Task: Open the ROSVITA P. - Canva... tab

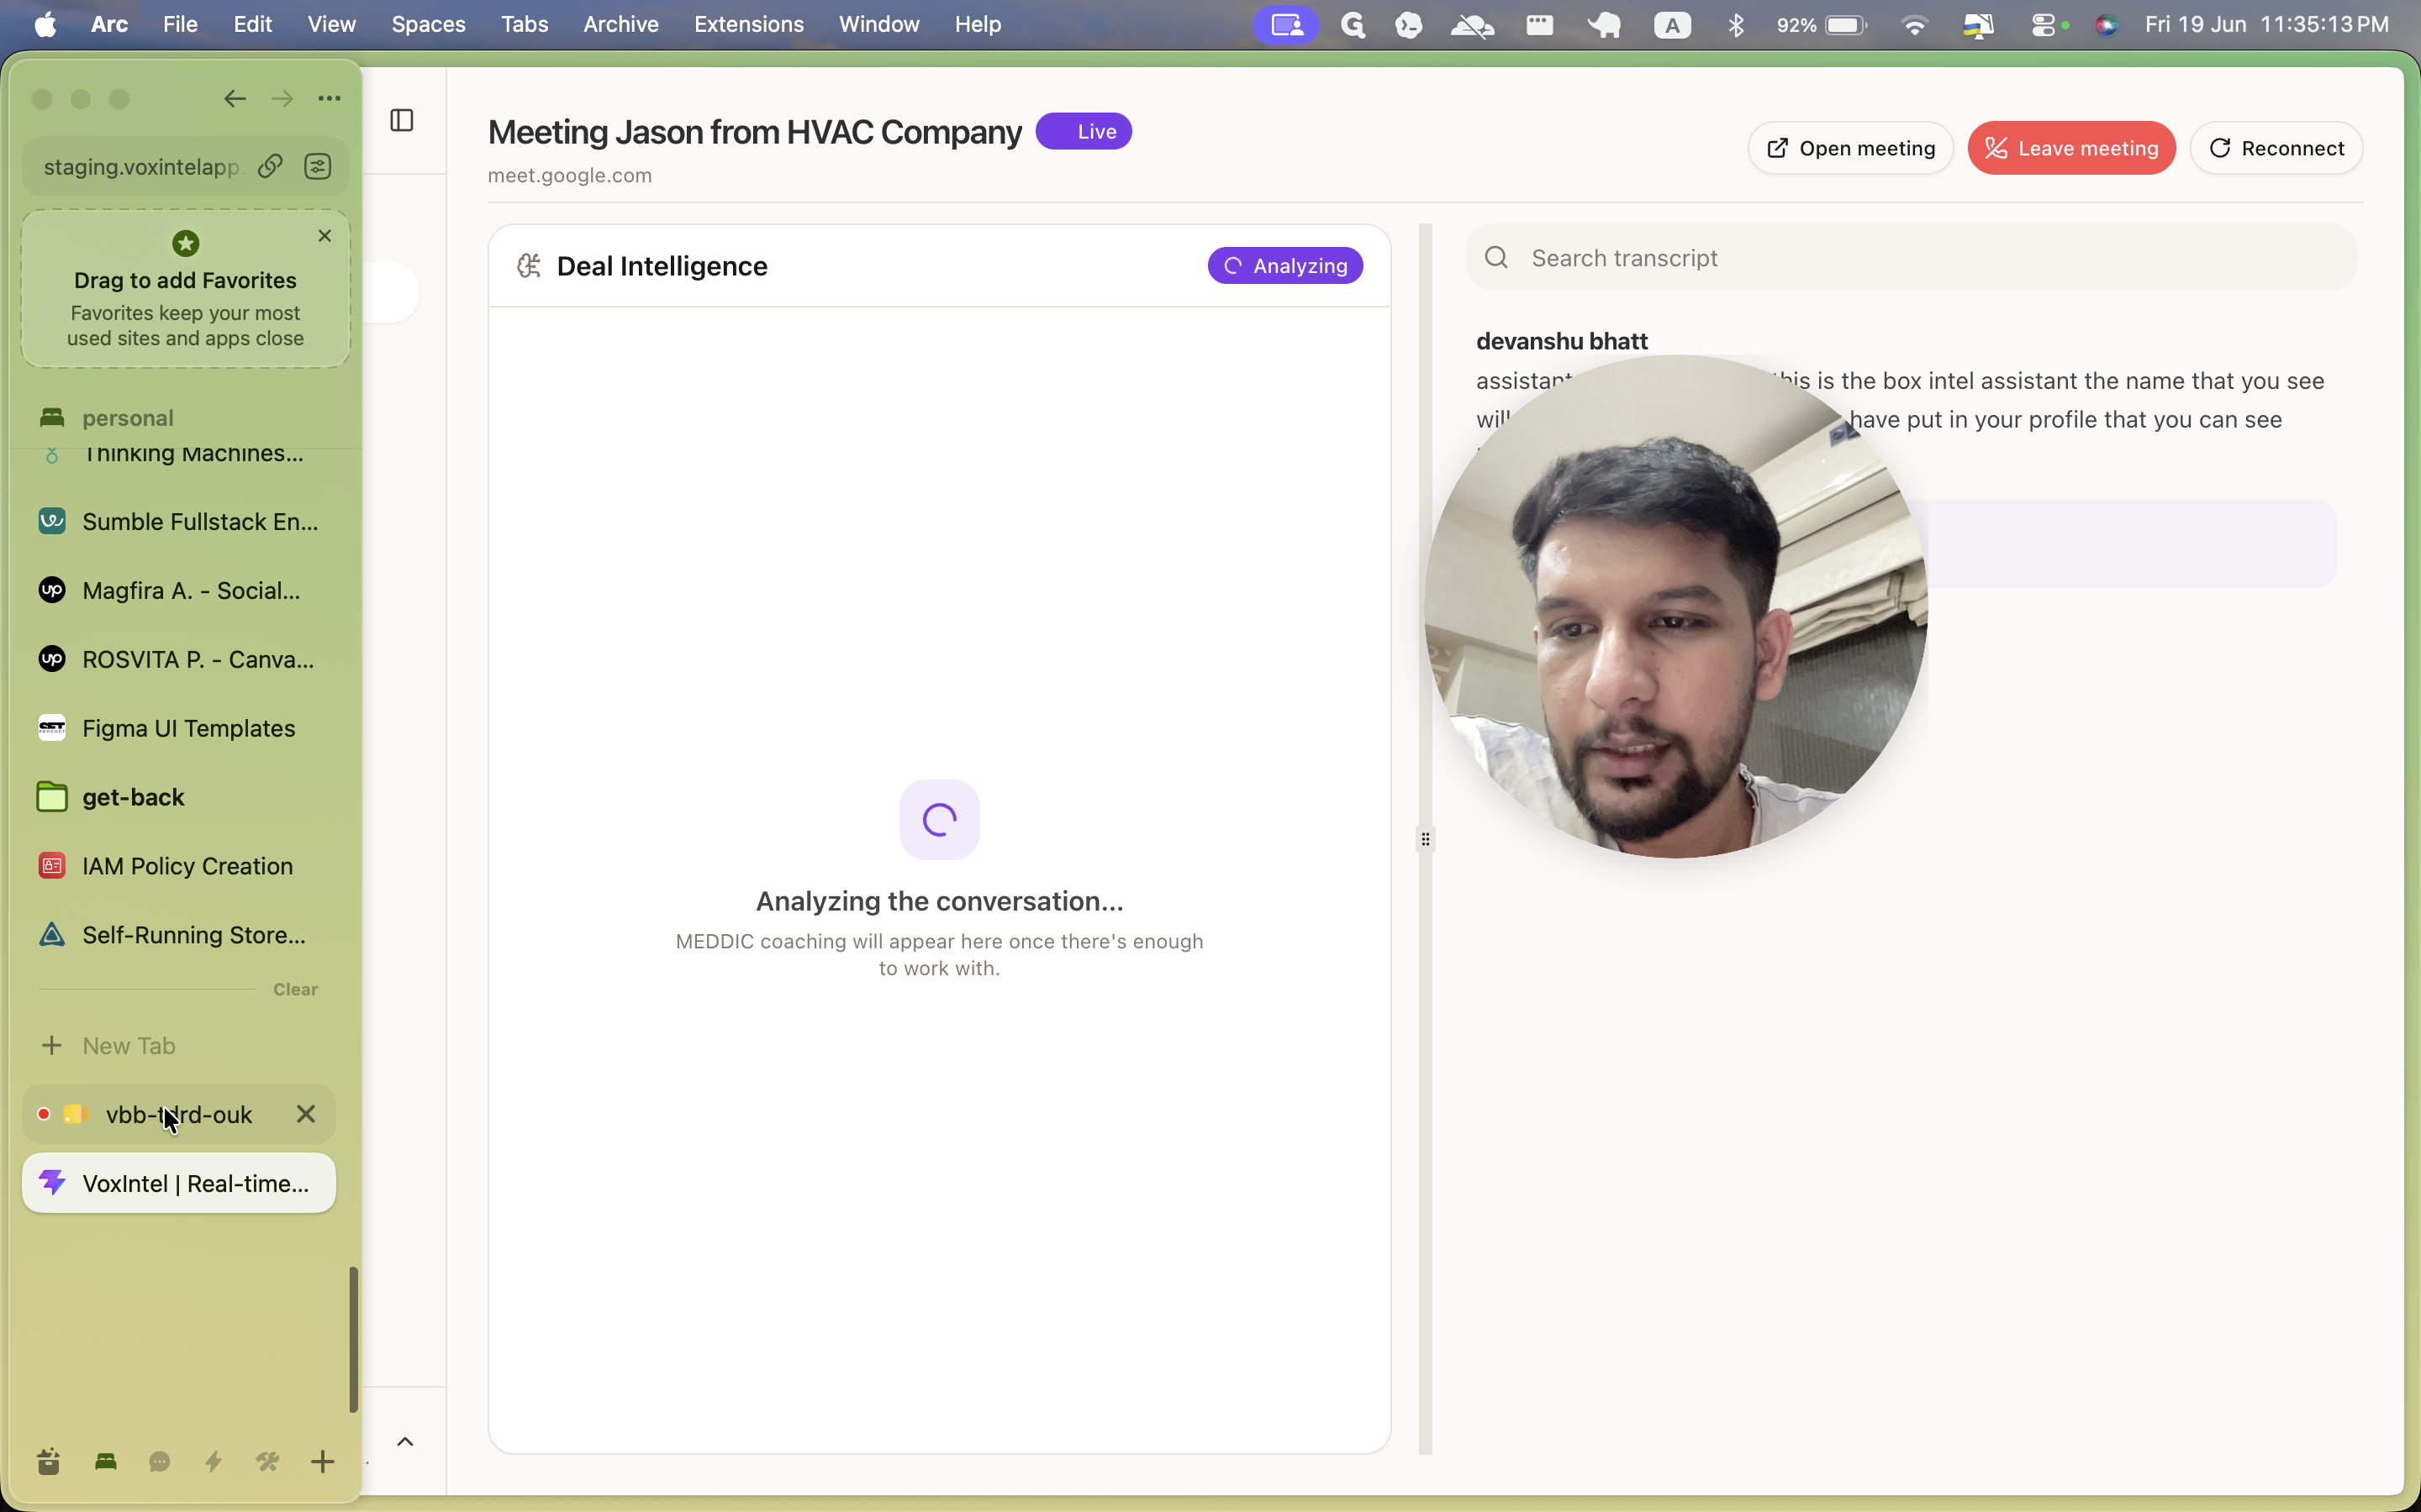Action: point(179,659)
